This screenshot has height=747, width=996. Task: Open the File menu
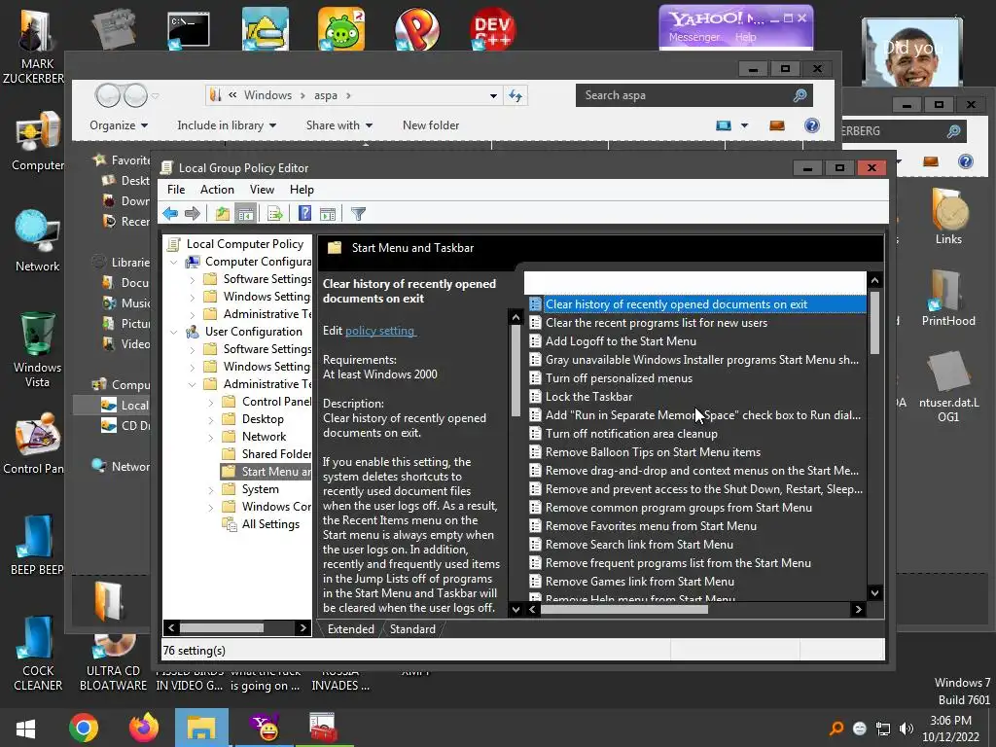click(176, 190)
